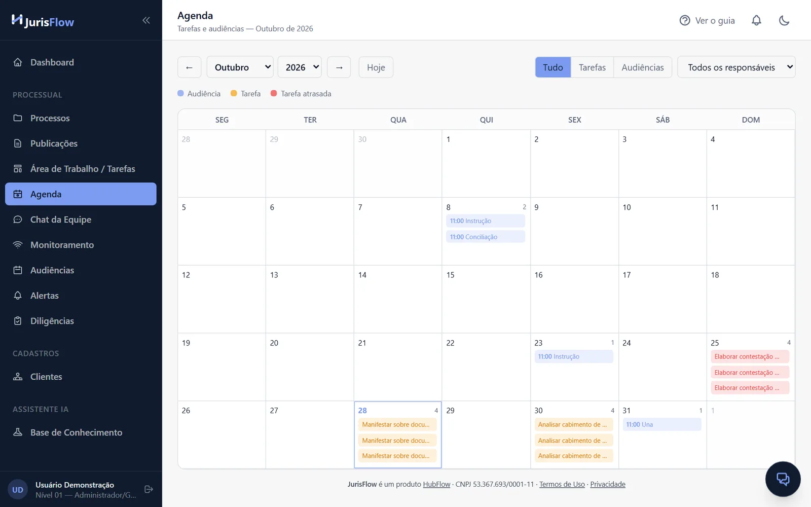
Task: Open the 2026 year dropdown
Action: pos(300,67)
